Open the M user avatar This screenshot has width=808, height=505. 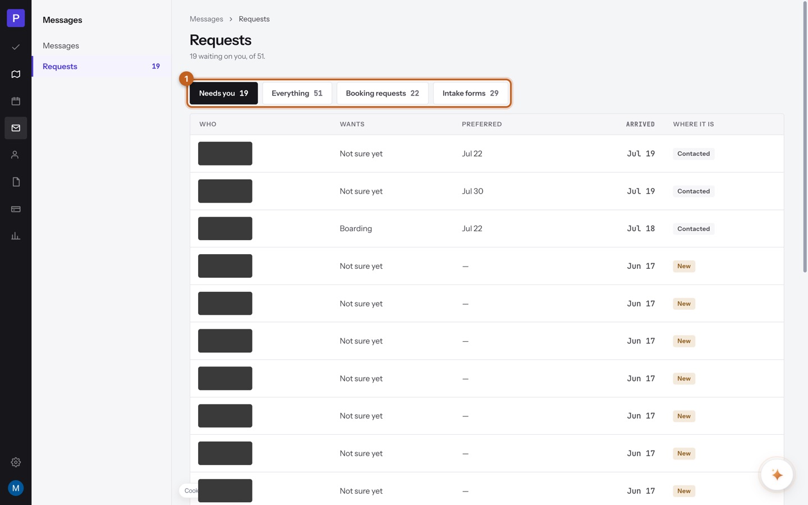click(x=16, y=488)
